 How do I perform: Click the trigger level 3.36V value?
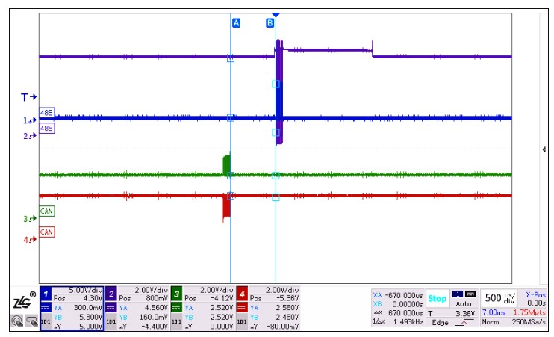(465, 313)
